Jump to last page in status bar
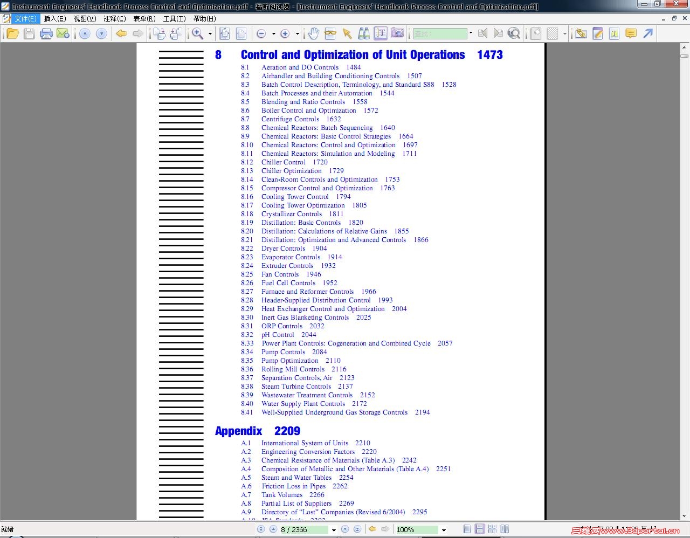Screen dimensions: 690x538 tap(357, 529)
